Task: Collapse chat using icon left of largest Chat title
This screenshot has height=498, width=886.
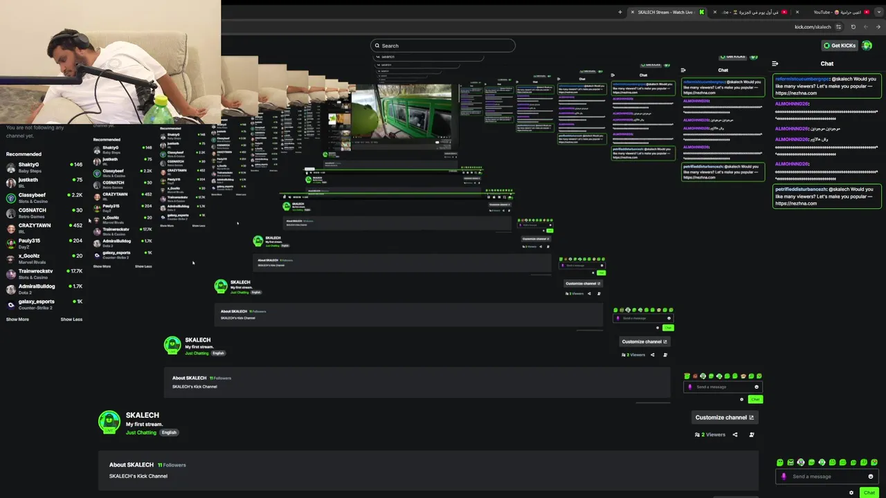Action: point(775,64)
